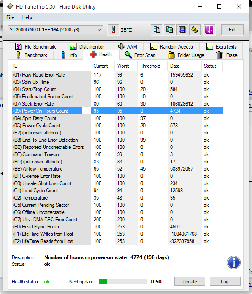Select the (C2) Temperature row

pos(118,198)
